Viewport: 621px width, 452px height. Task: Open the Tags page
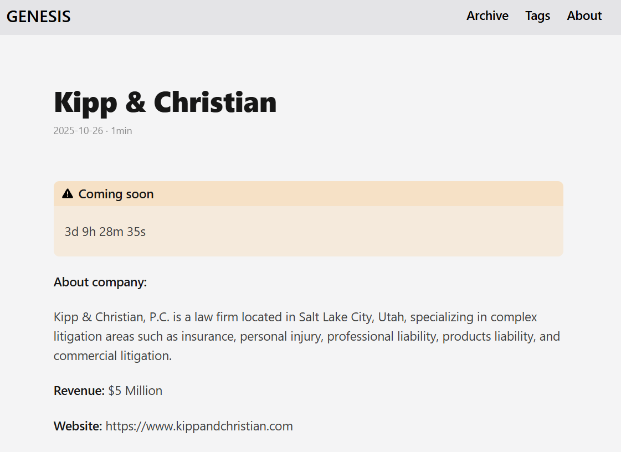[x=537, y=16]
